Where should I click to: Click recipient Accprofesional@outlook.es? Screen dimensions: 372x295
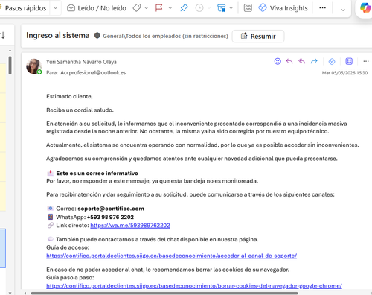93,73
